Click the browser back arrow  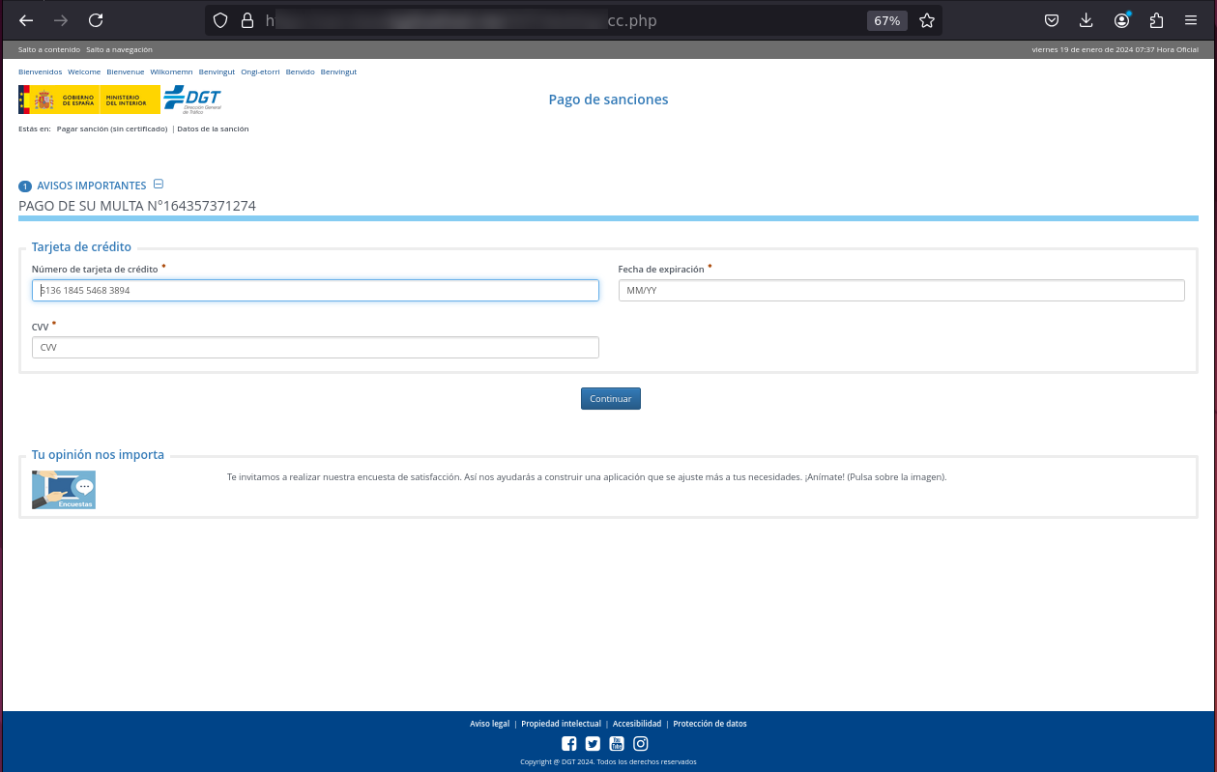[26, 20]
